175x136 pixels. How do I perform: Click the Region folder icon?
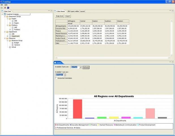[10, 19]
